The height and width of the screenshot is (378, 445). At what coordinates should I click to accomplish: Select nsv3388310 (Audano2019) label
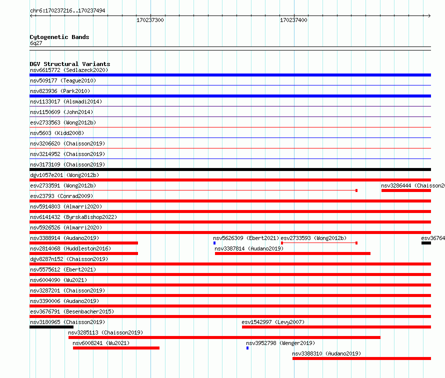coord(326,353)
